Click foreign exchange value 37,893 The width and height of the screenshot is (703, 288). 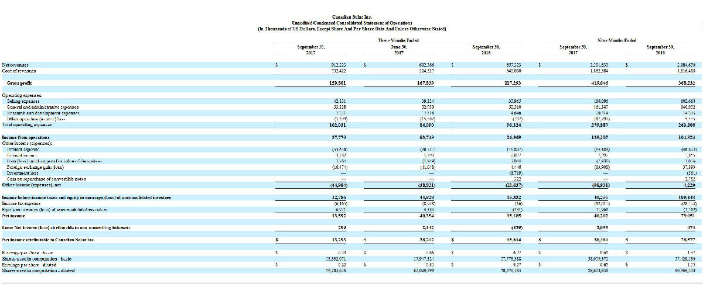688,168
